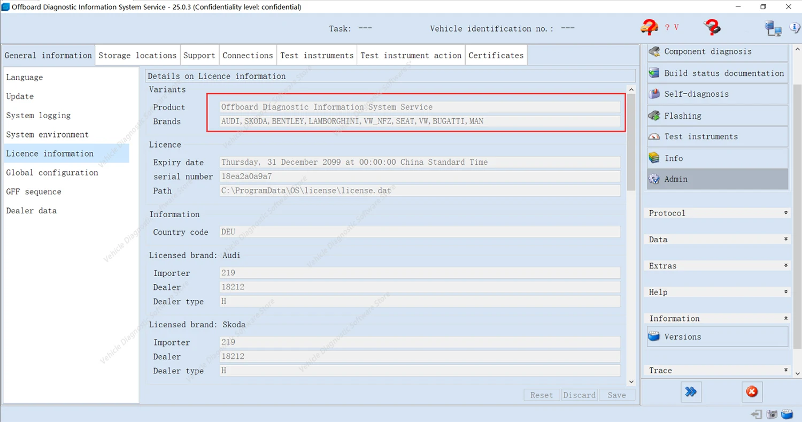Click the Audi Dealer type field
Image resolution: width=802 pixels, height=422 pixels.
(x=420, y=302)
